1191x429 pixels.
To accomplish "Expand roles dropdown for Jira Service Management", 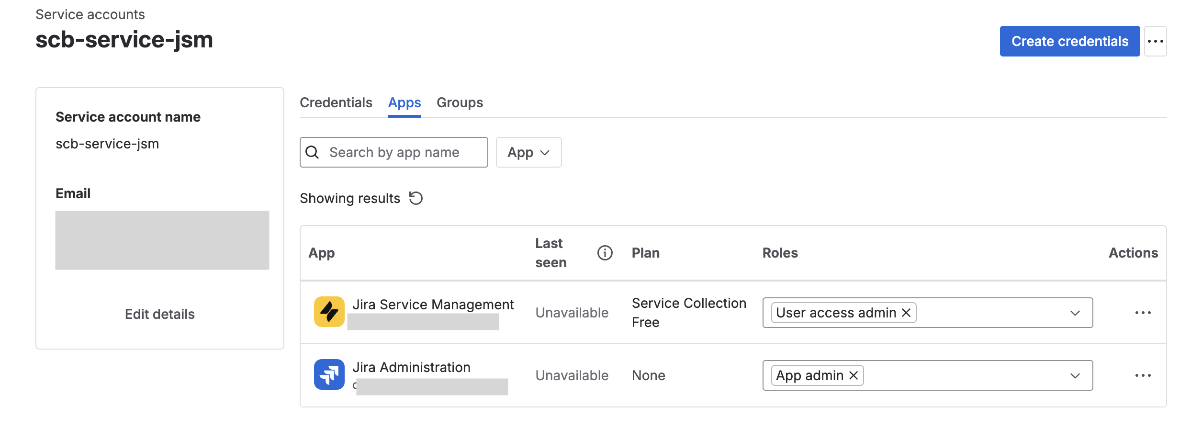I will (x=1075, y=313).
